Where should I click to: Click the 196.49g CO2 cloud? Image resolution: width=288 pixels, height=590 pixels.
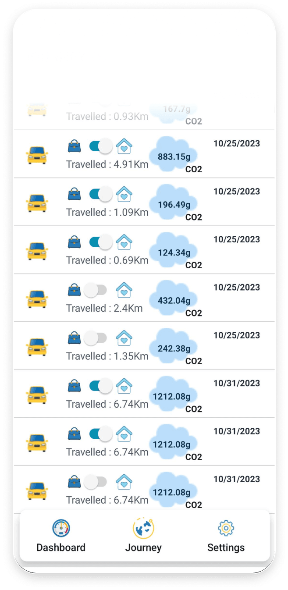(x=174, y=204)
